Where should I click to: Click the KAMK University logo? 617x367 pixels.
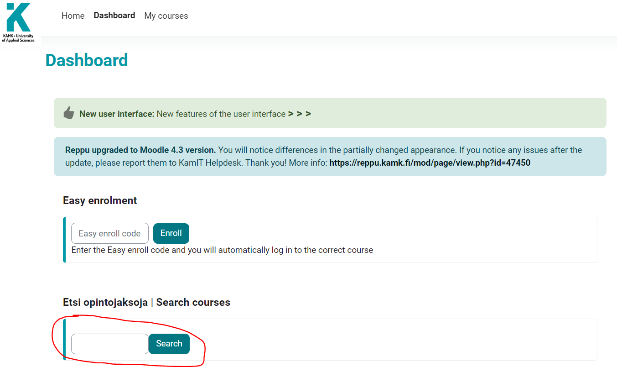point(18,22)
